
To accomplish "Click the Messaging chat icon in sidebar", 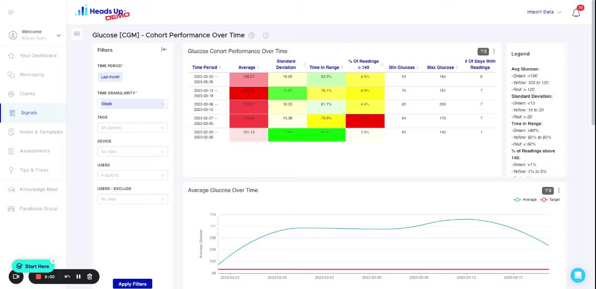I will click(x=11, y=75).
